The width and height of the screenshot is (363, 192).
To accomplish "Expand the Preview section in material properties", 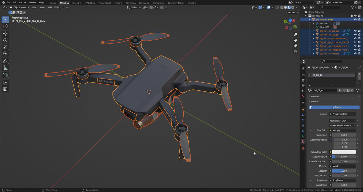I will point(315,96).
